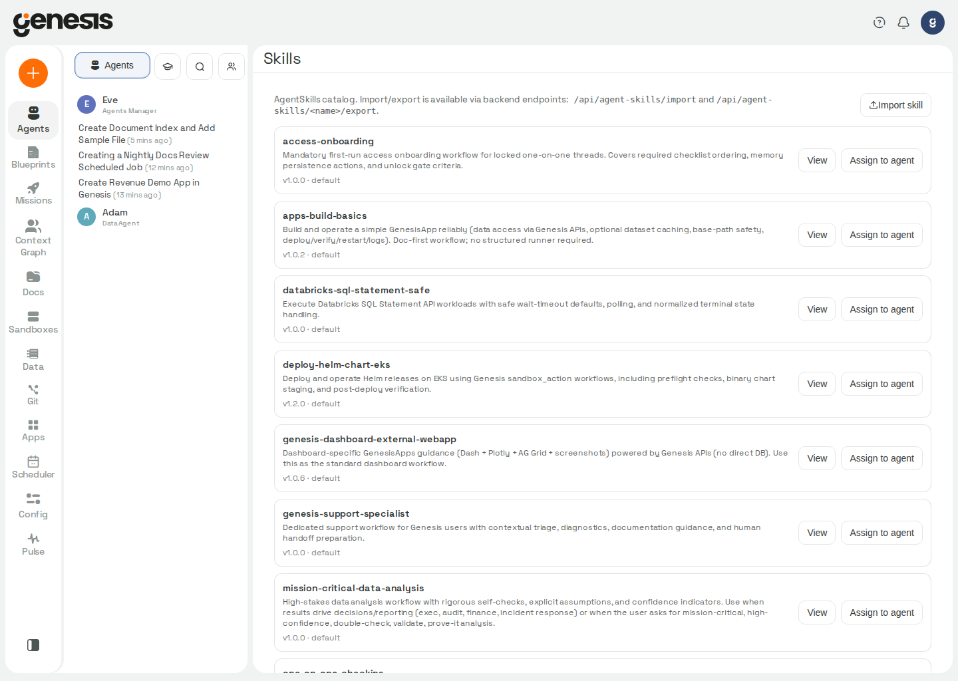The width and height of the screenshot is (958, 681).
Task: Click the graduation cap skills icon
Action: 168,67
